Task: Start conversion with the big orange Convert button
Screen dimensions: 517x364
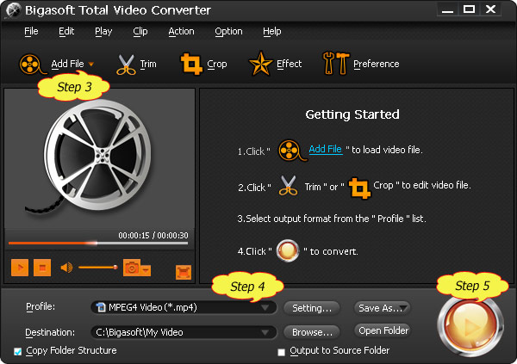Action: click(x=470, y=326)
